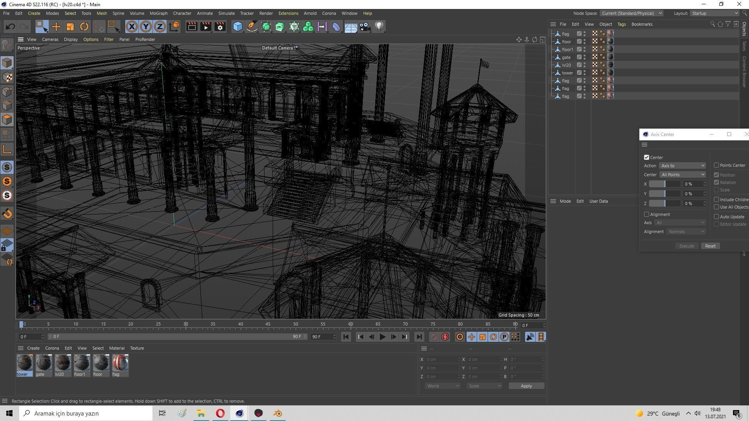Toggle the Center checkbox in Axis Center
This screenshot has height=421, width=749.
point(646,157)
